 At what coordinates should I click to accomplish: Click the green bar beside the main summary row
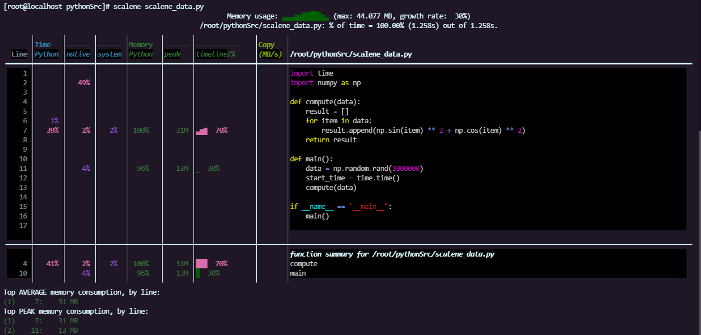197,273
